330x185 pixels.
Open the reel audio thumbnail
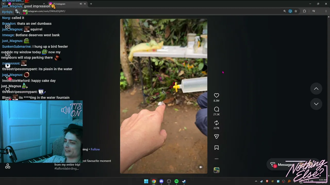217,170
